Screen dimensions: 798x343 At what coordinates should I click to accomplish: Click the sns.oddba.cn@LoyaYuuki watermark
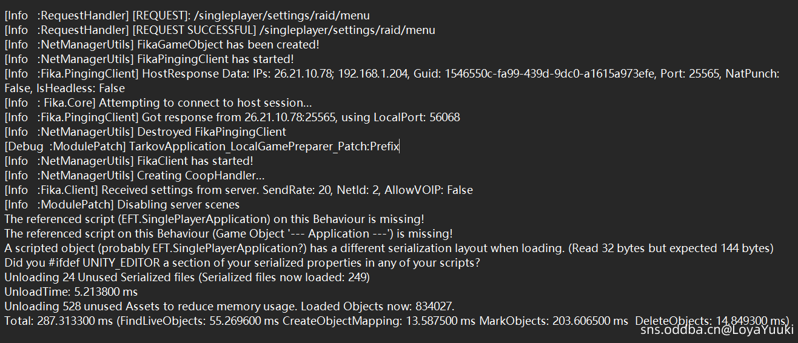pyautogui.click(x=717, y=330)
